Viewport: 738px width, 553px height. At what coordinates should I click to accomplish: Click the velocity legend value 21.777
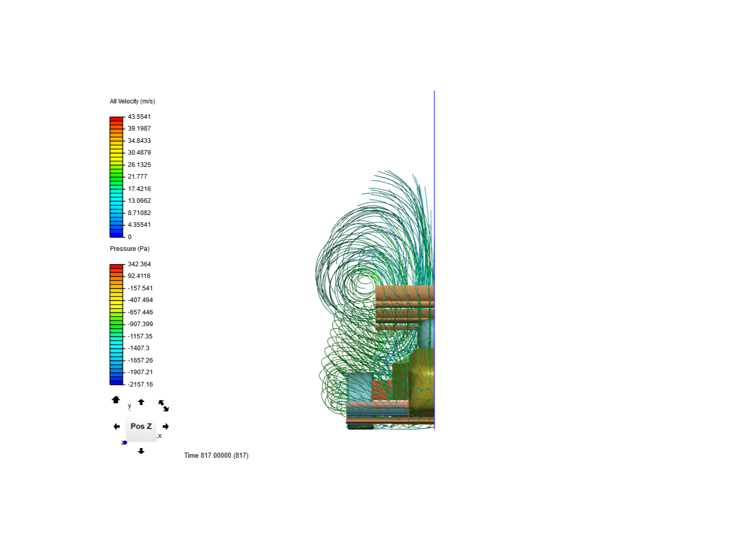pyautogui.click(x=137, y=177)
